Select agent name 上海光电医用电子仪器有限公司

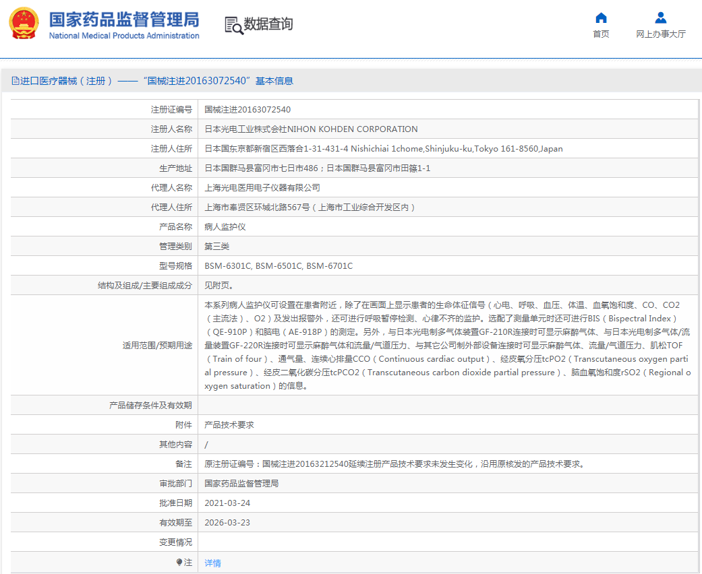coord(262,188)
